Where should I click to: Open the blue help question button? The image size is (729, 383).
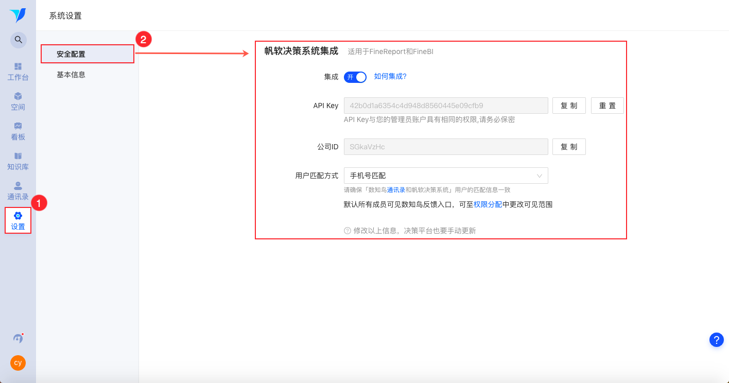tap(717, 340)
